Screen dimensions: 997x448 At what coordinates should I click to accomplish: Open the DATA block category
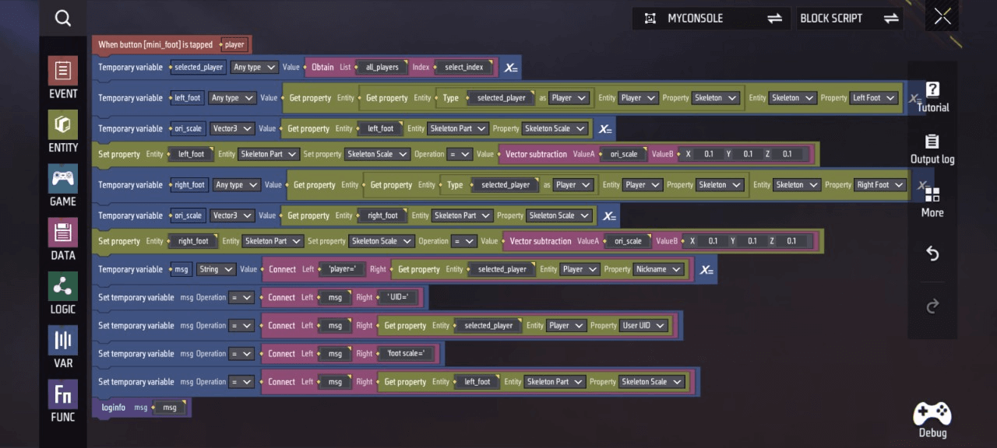click(63, 239)
